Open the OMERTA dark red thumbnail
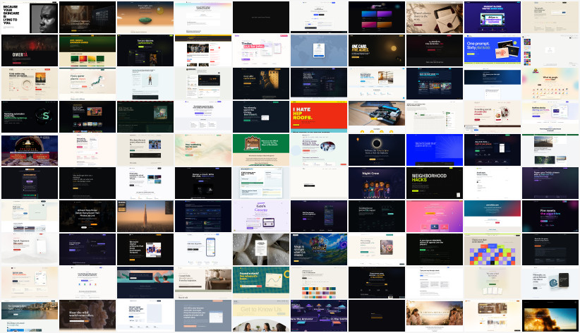The image size is (580, 333). [30, 50]
